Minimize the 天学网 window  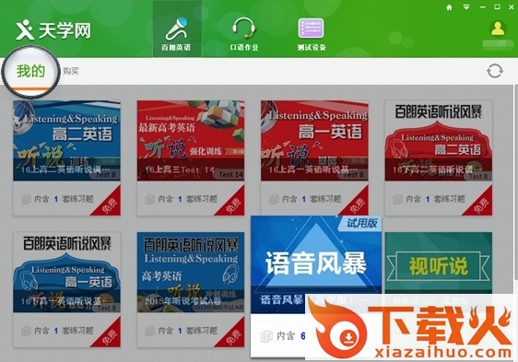[x=482, y=7]
